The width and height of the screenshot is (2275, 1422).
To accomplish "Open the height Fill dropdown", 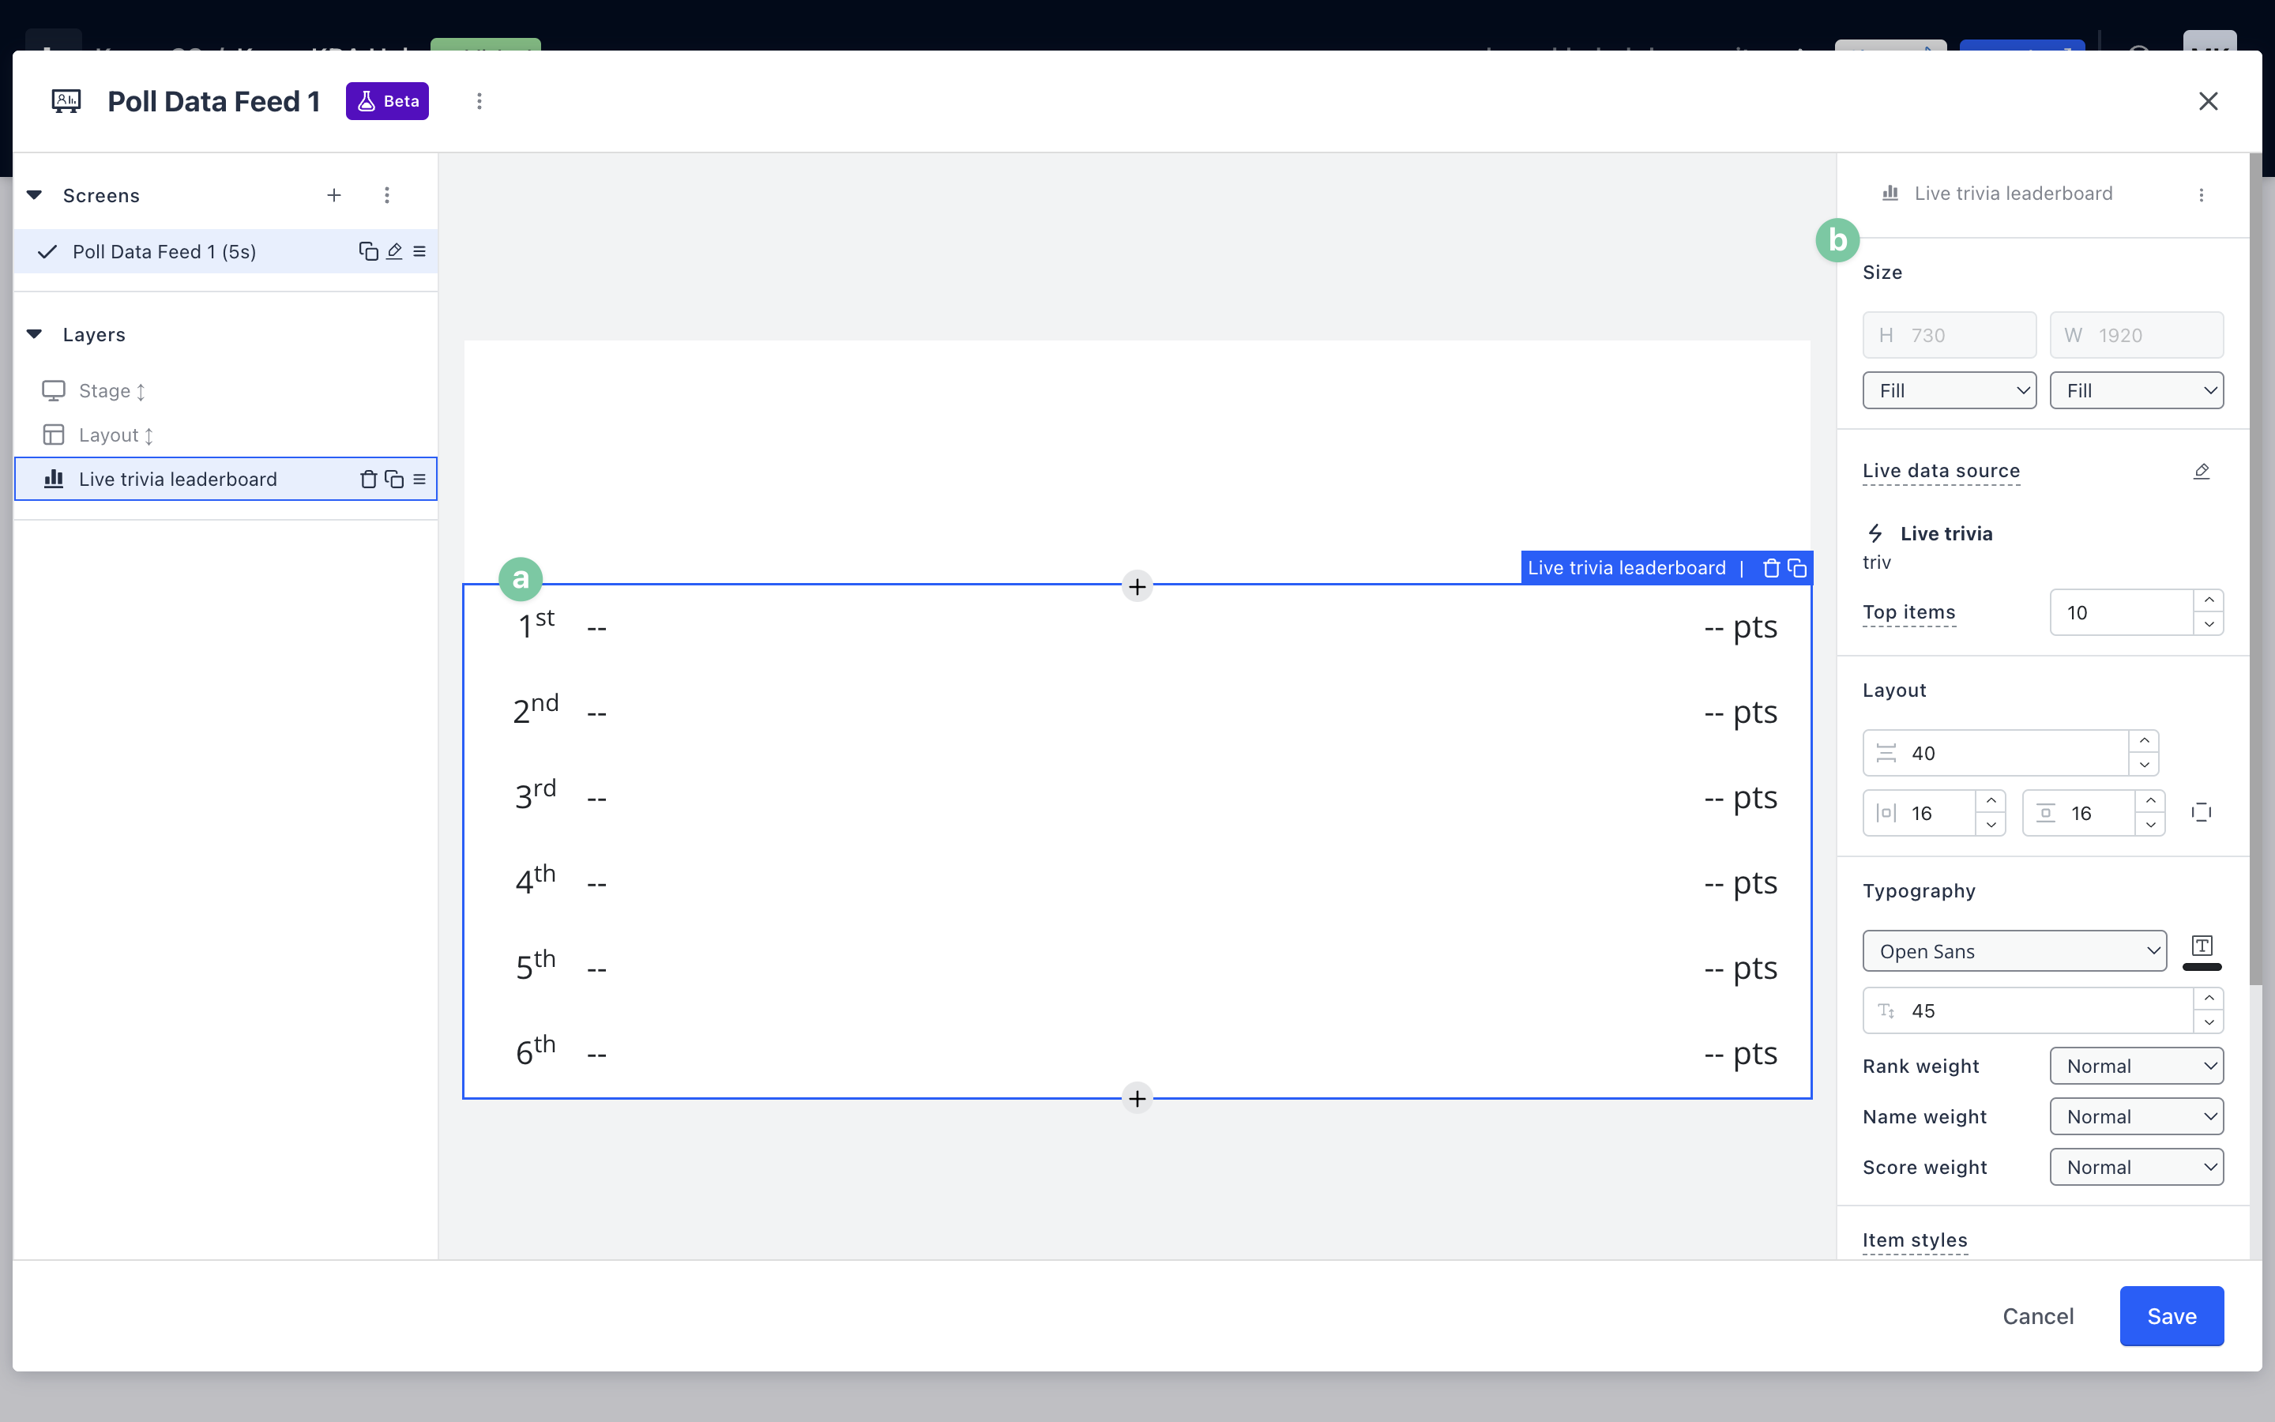I will click(x=1949, y=390).
